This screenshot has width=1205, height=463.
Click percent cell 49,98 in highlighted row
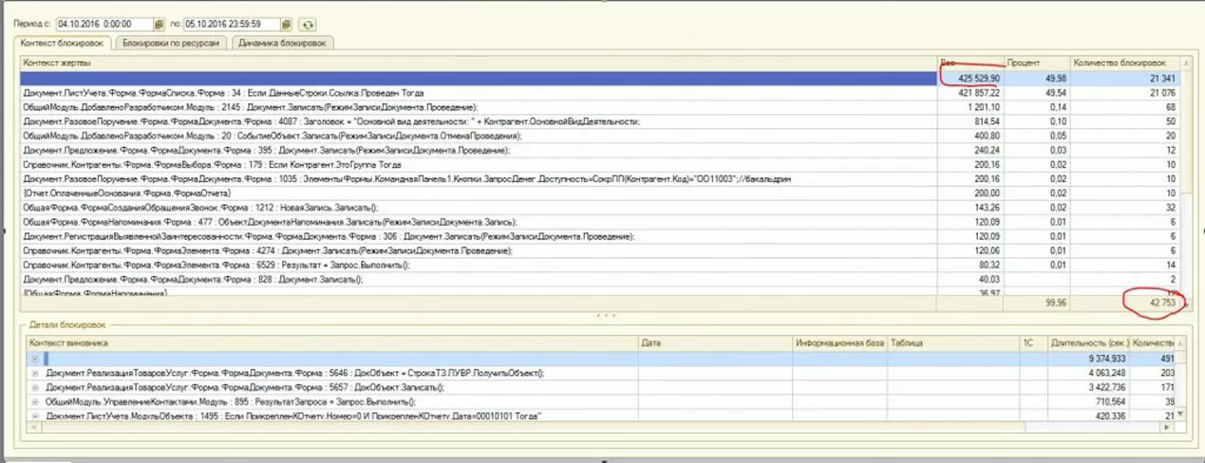1037,78
